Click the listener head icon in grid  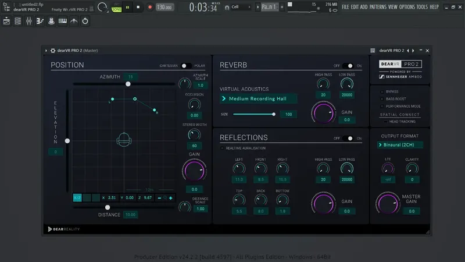click(124, 139)
